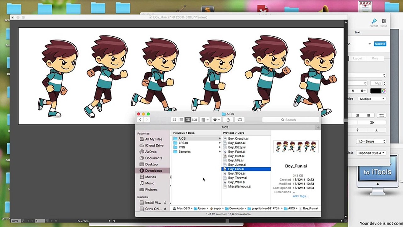Switch Finder to list view
Viewport: 403px width, 227px height.
(x=181, y=120)
